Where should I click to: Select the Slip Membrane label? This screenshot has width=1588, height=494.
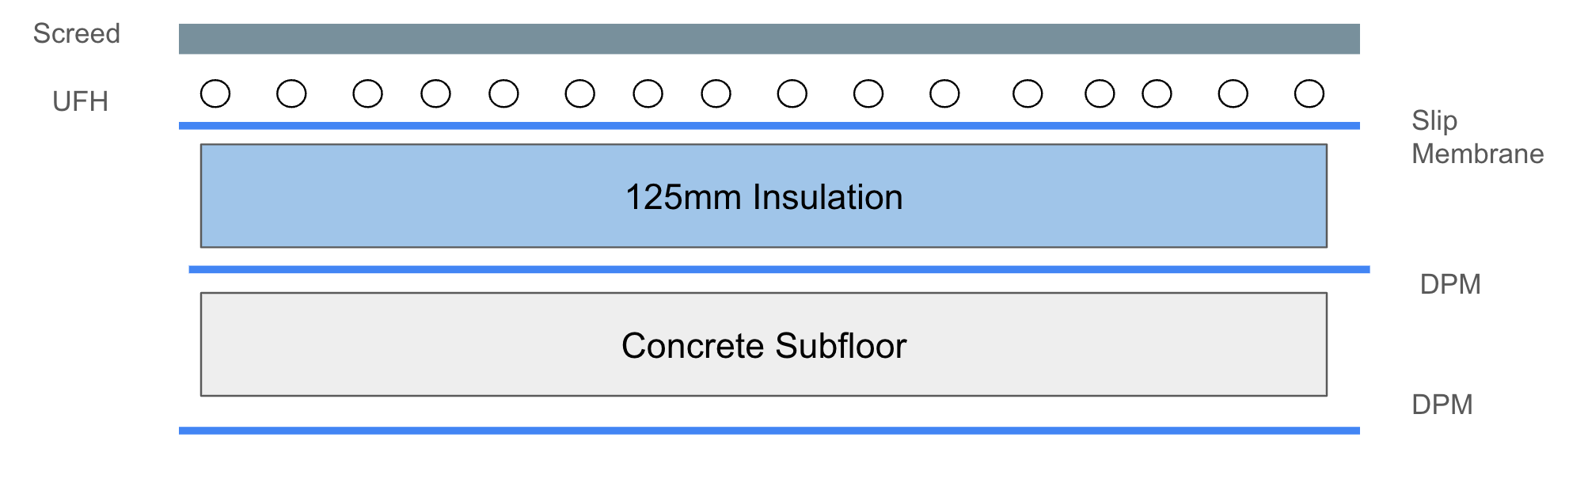coord(1477,137)
